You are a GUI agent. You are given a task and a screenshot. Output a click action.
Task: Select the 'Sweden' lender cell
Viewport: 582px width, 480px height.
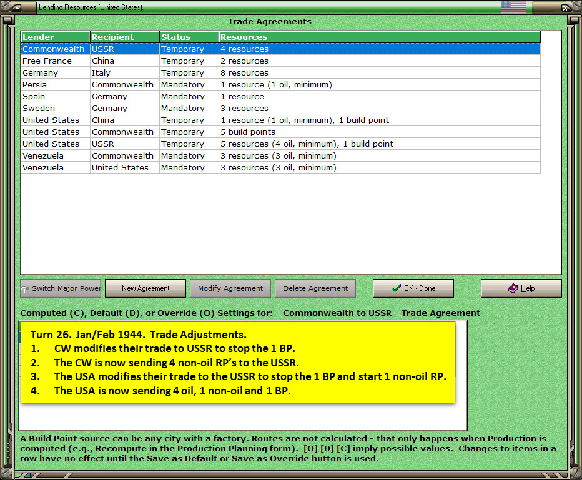[x=56, y=109]
